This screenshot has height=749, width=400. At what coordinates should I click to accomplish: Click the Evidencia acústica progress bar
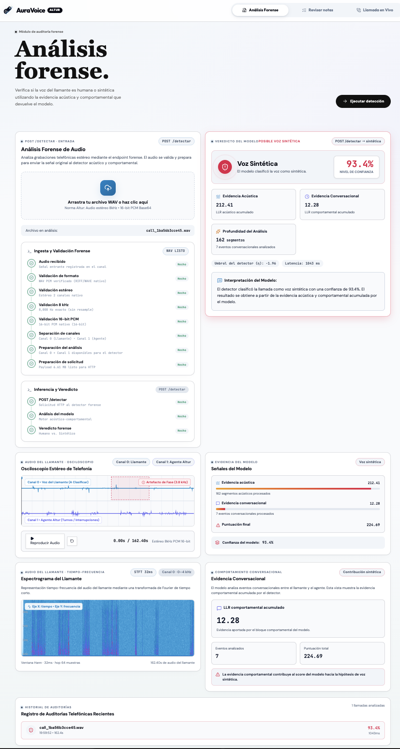298,489
